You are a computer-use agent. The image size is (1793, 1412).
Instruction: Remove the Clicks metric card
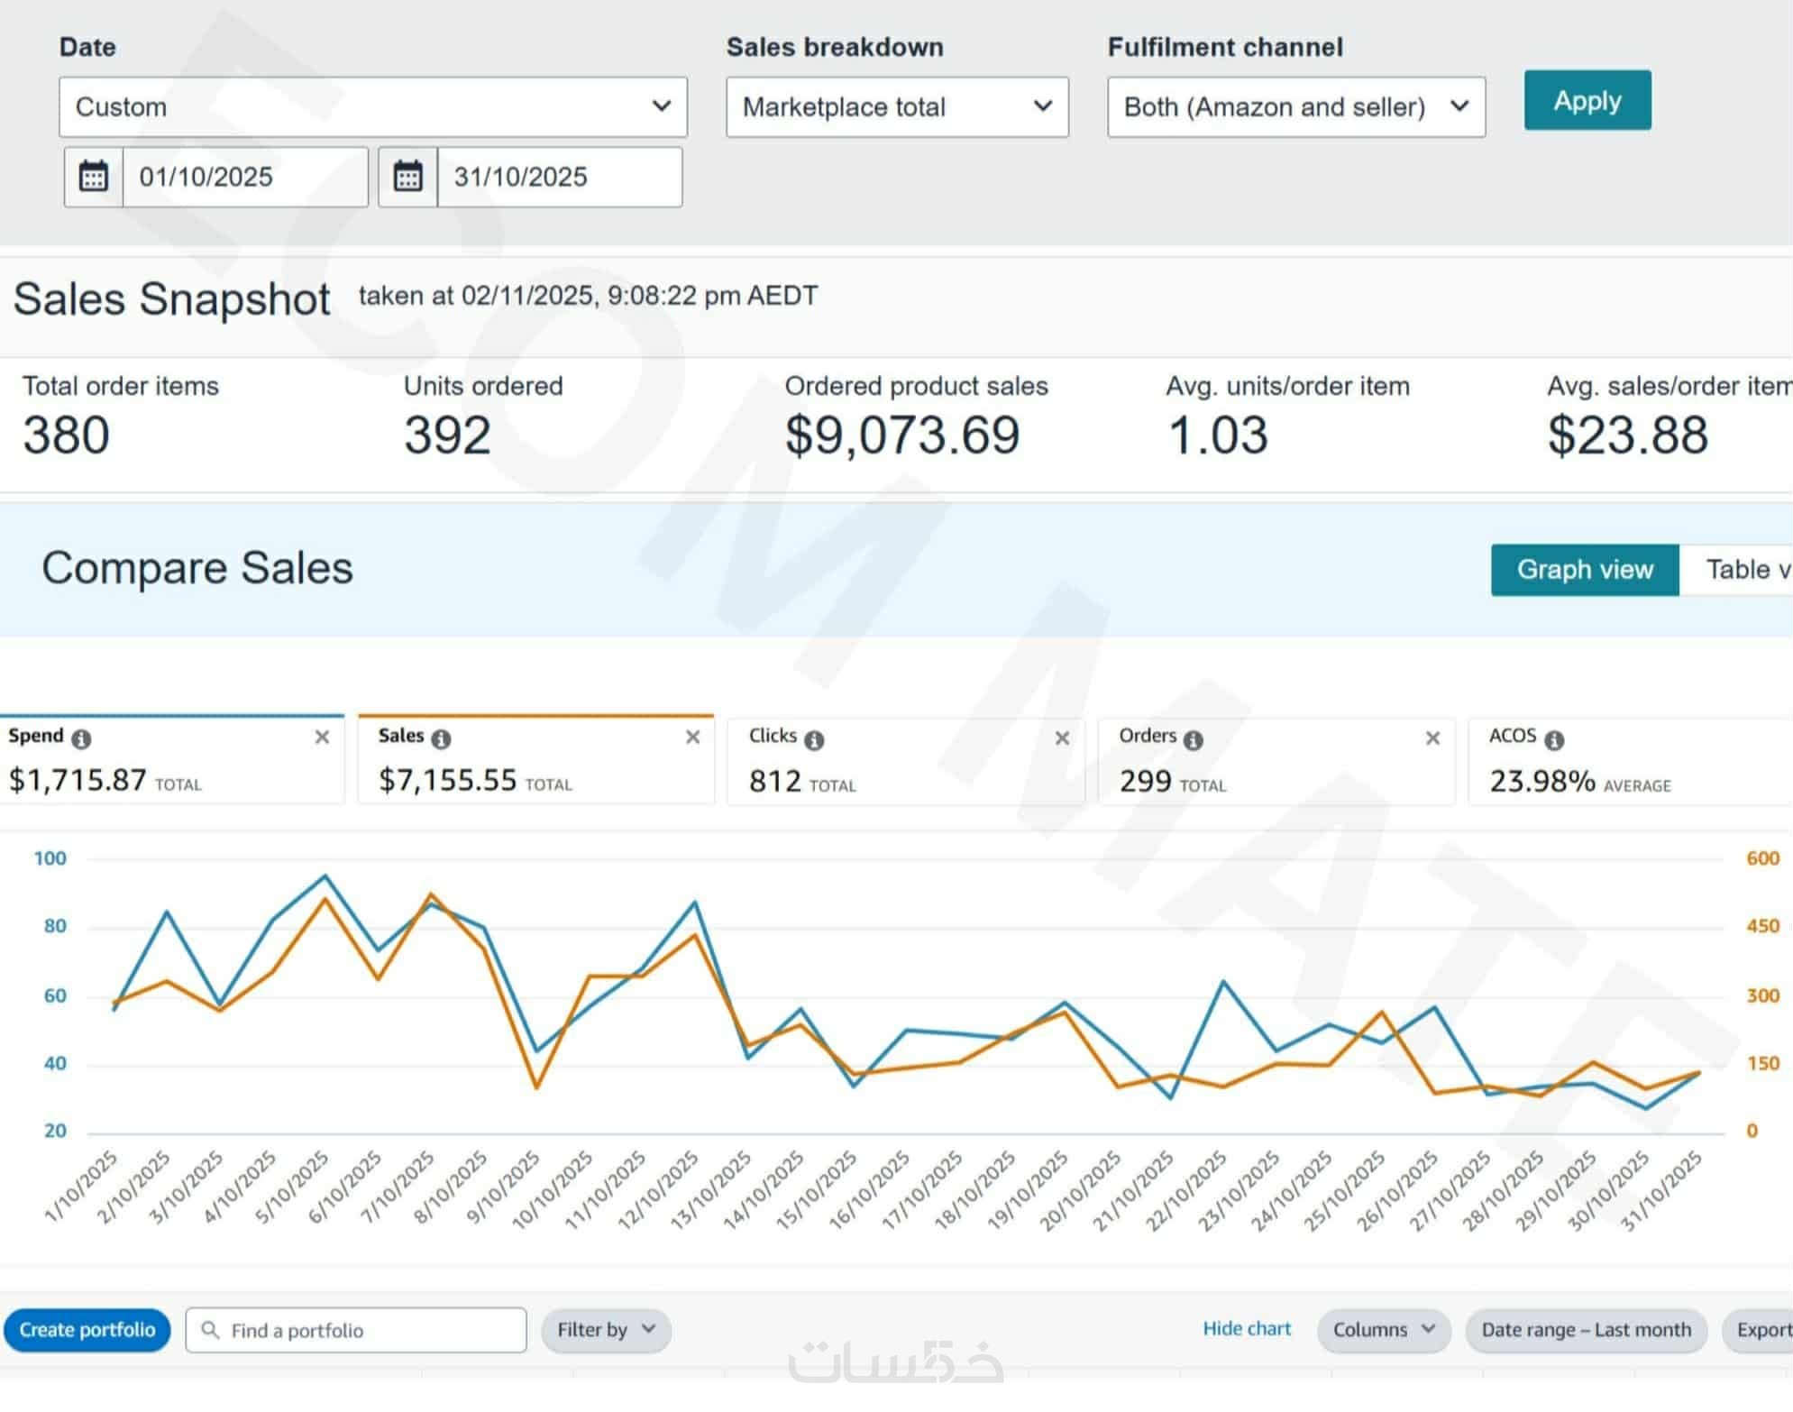click(1063, 738)
